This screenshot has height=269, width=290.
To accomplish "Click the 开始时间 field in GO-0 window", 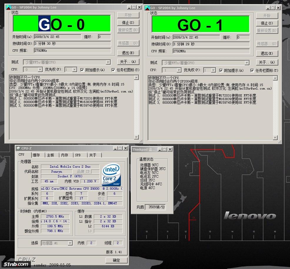I will coord(57,37).
